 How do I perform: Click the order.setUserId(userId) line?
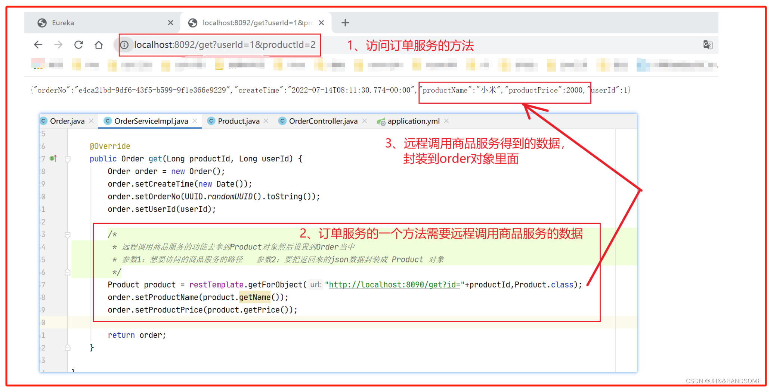click(x=162, y=209)
